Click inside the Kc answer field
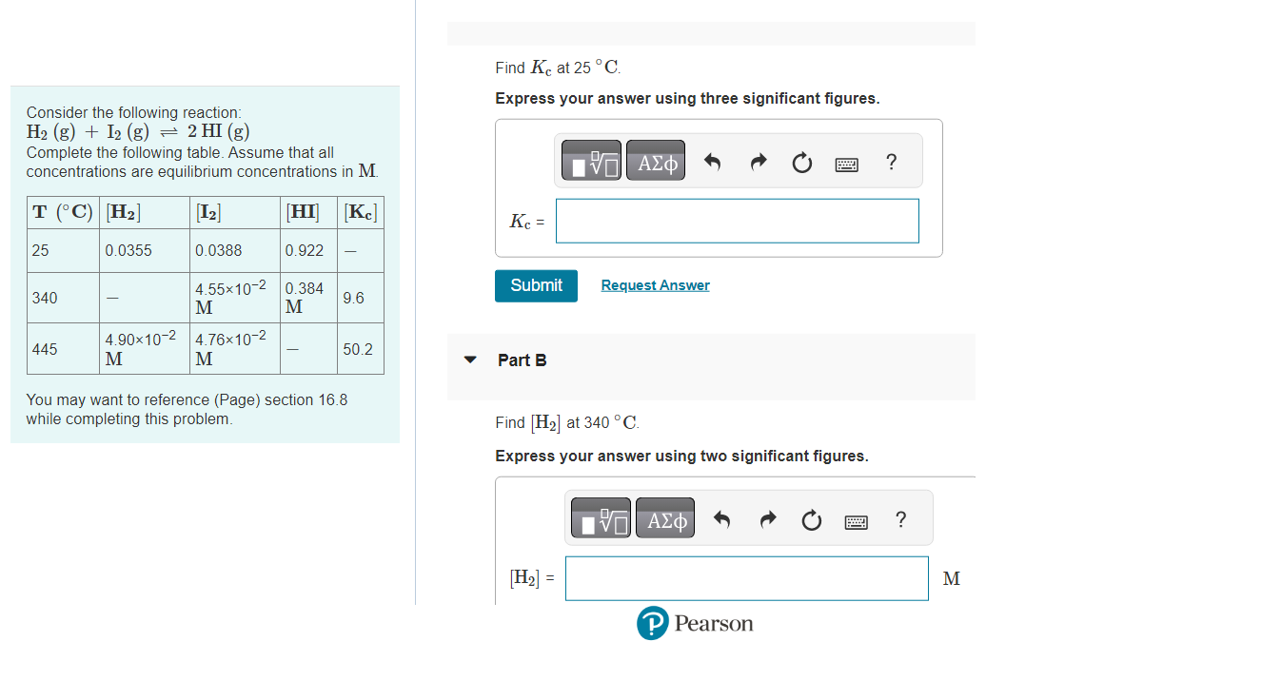The width and height of the screenshot is (1282, 700). click(x=737, y=220)
